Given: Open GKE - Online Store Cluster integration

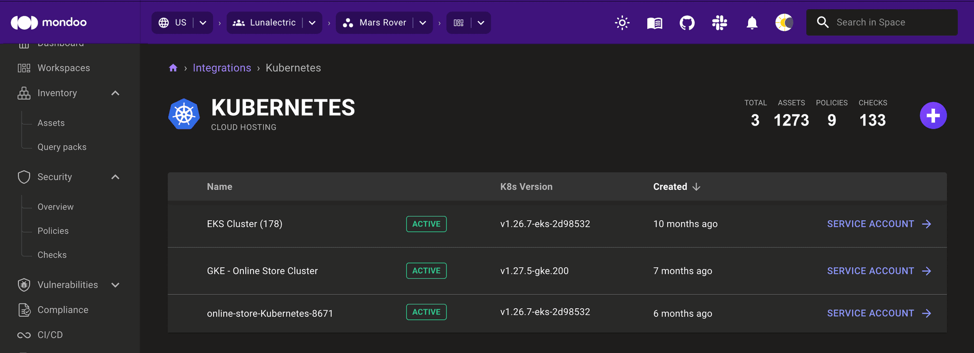Looking at the screenshot, I should click(262, 271).
